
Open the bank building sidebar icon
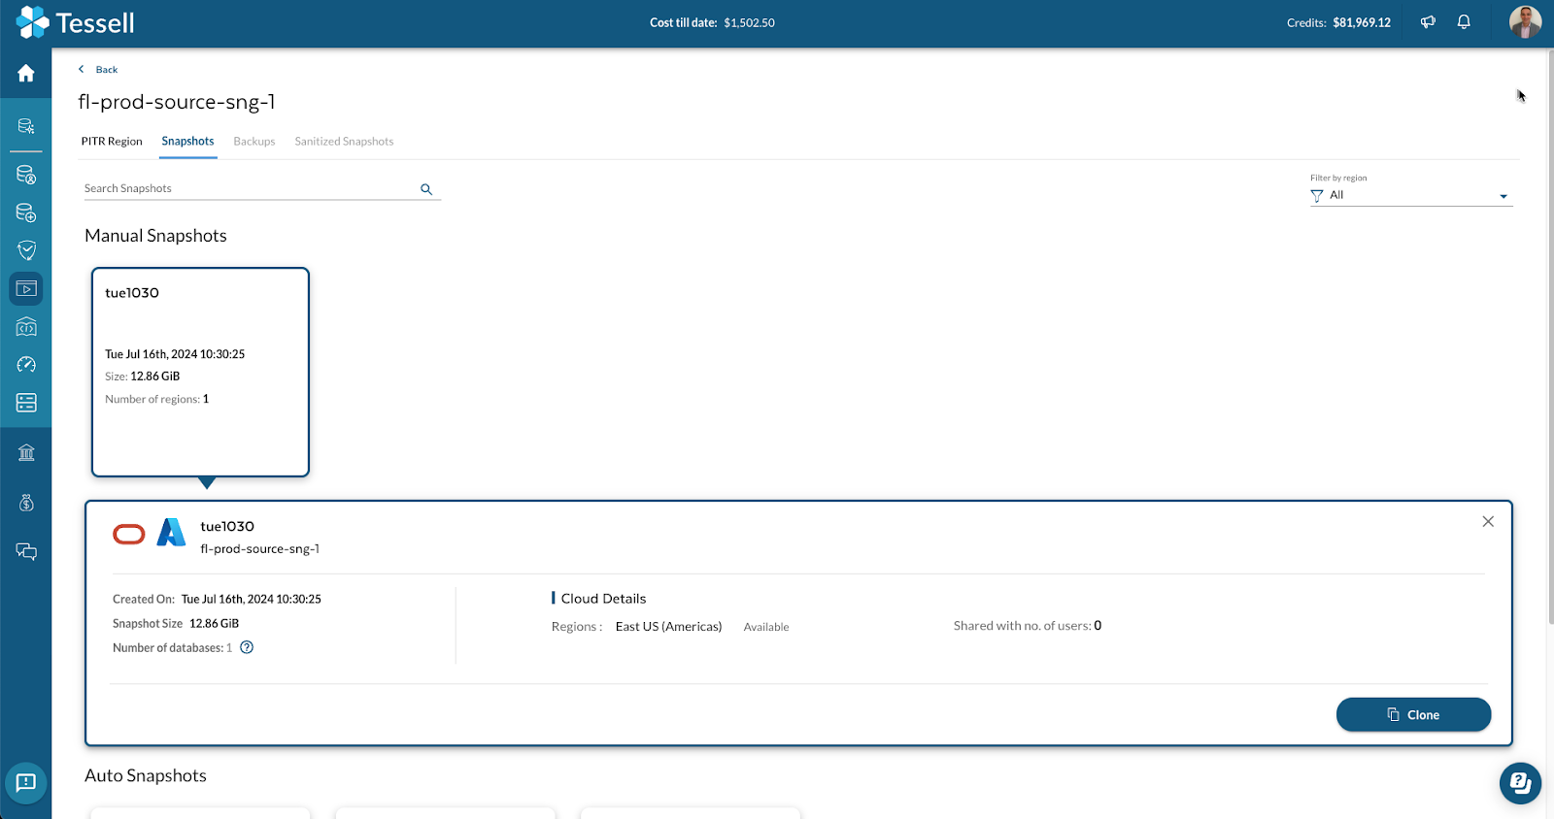[x=26, y=453]
